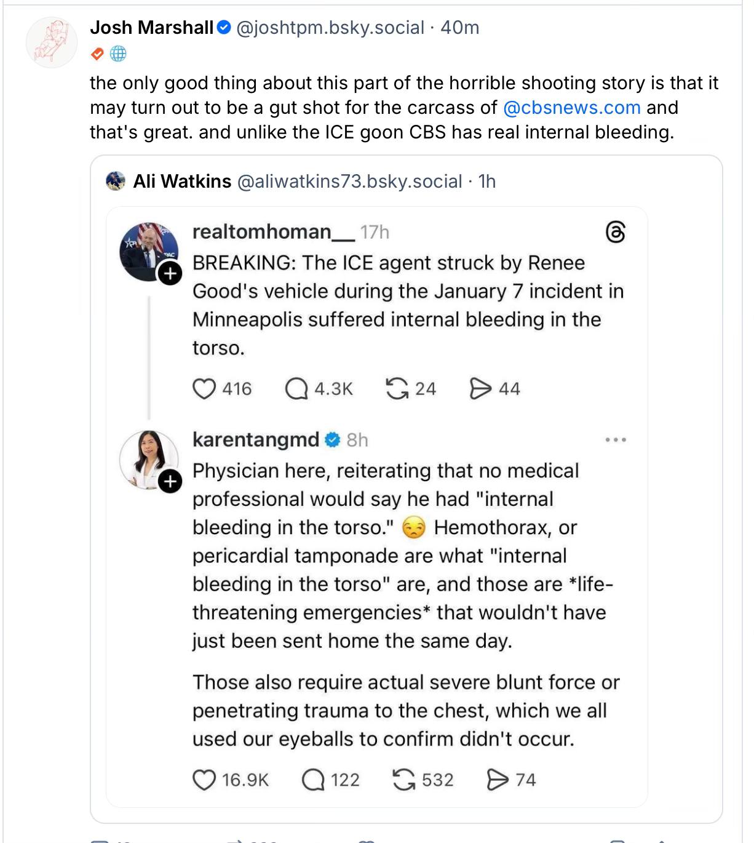This screenshot has height=843, width=754.
Task: Click Josh Marshall's blue verified badge
Action: pos(225,28)
